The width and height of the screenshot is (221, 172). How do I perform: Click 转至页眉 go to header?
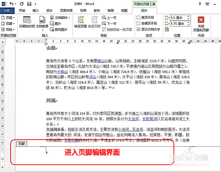(80, 22)
